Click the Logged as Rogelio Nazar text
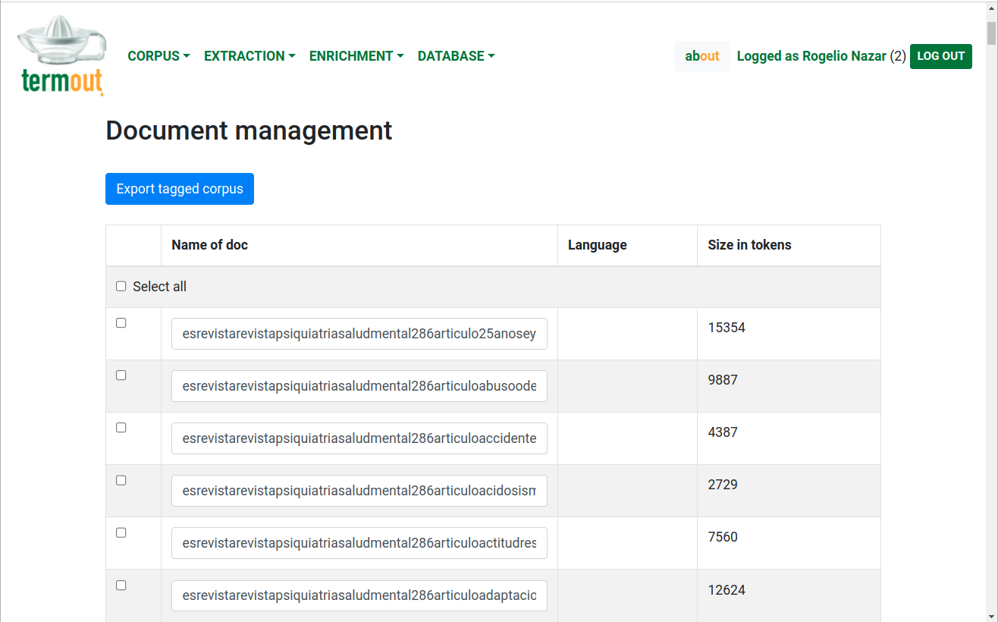The image size is (998, 622). coord(811,56)
